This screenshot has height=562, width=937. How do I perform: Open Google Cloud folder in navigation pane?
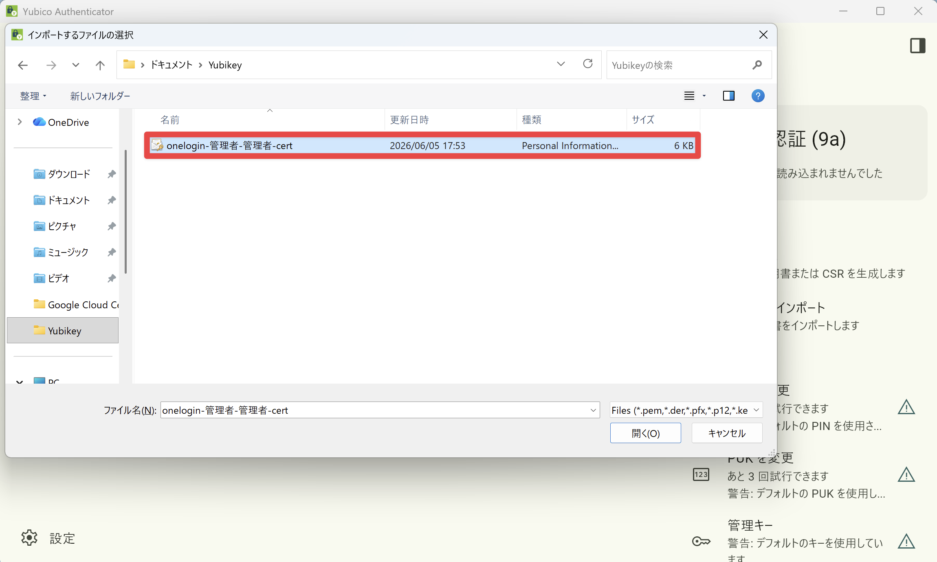[x=76, y=305]
